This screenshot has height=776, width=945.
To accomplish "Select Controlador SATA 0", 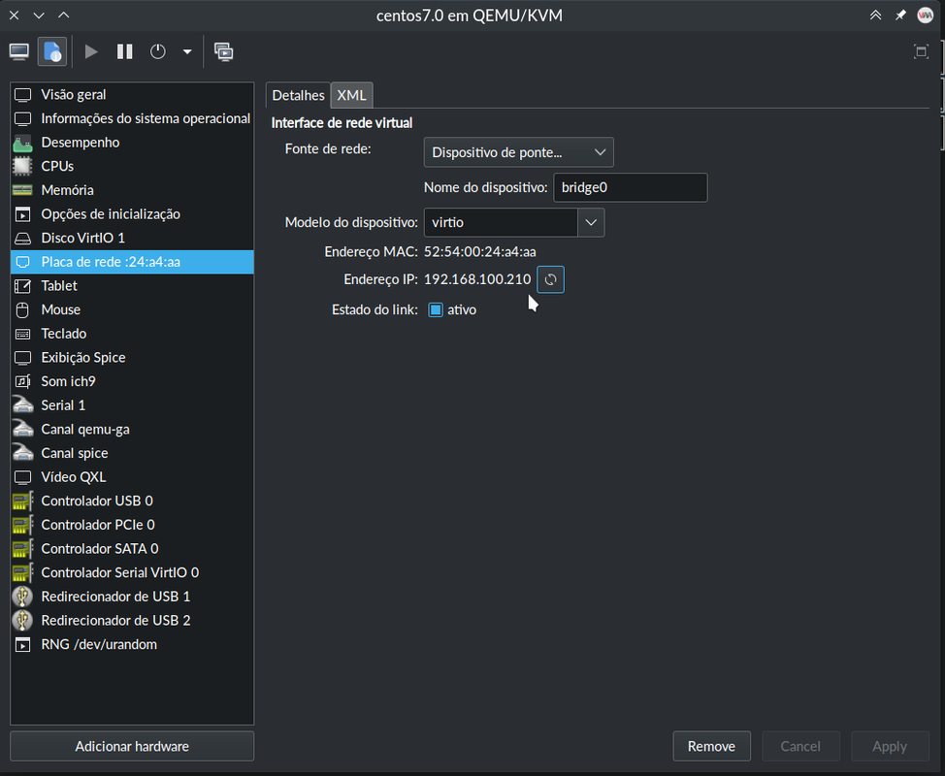I will click(x=132, y=549).
